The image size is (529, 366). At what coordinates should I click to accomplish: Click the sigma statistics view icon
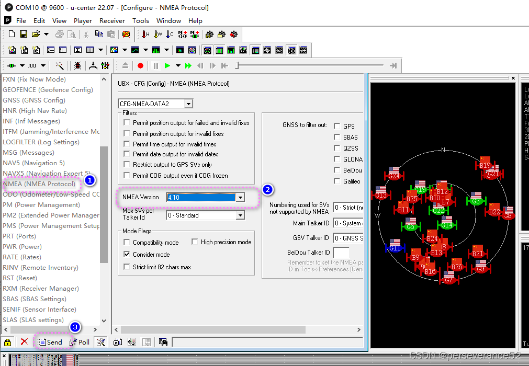point(77,50)
